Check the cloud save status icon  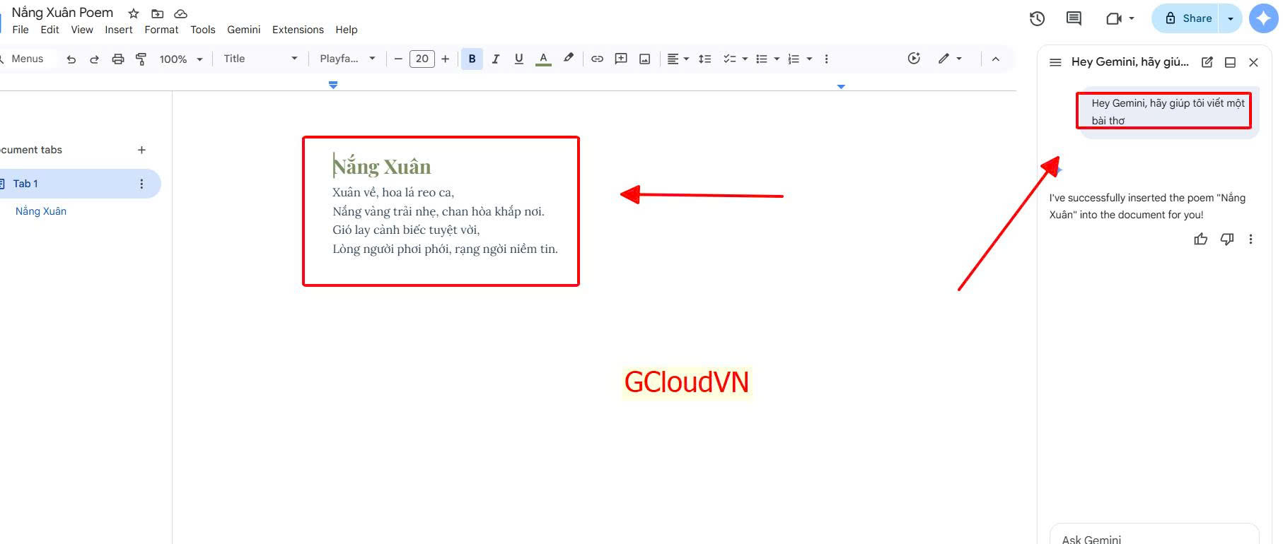[181, 13]
